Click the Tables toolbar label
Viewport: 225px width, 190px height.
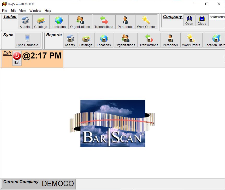pyautogui.click(x=10, y=17)
